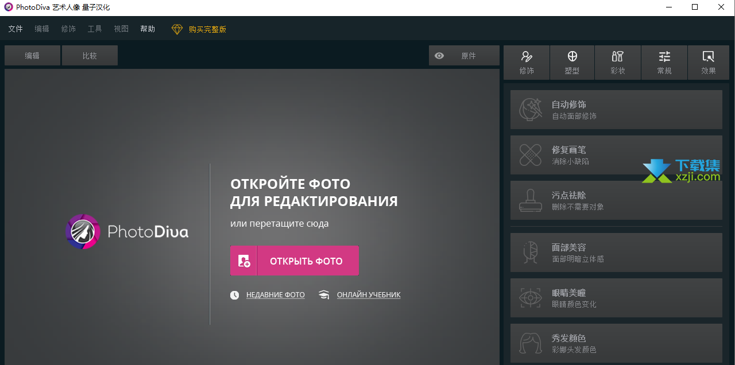Click the 面部美容 title text
Screen dimensions: 735x365
click(569, 247)
